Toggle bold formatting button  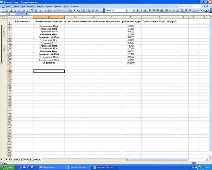137,11
